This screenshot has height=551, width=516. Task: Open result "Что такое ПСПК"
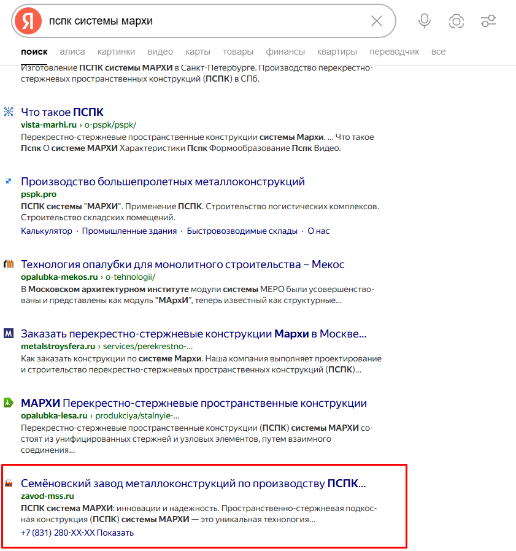62,112
